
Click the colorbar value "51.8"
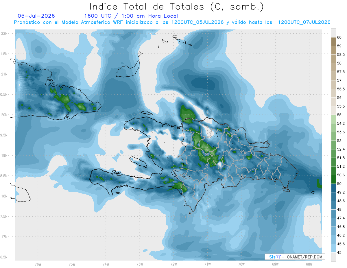click(x=341, y=158)
